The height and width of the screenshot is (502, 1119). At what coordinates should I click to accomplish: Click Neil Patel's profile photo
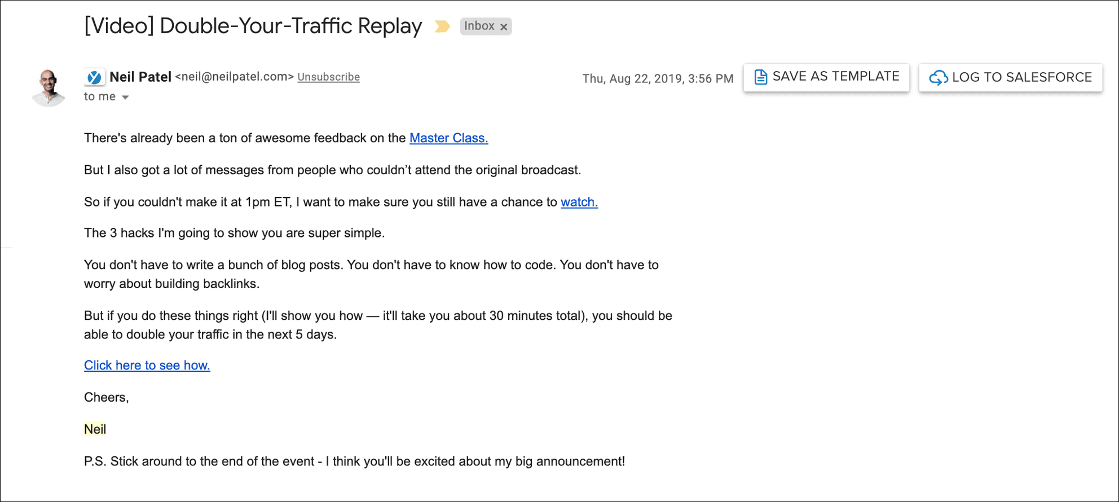pyautogui.click(x=49, y=87)
